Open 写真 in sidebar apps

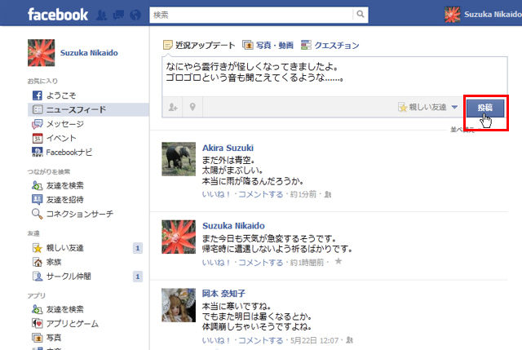click(46, 338)
